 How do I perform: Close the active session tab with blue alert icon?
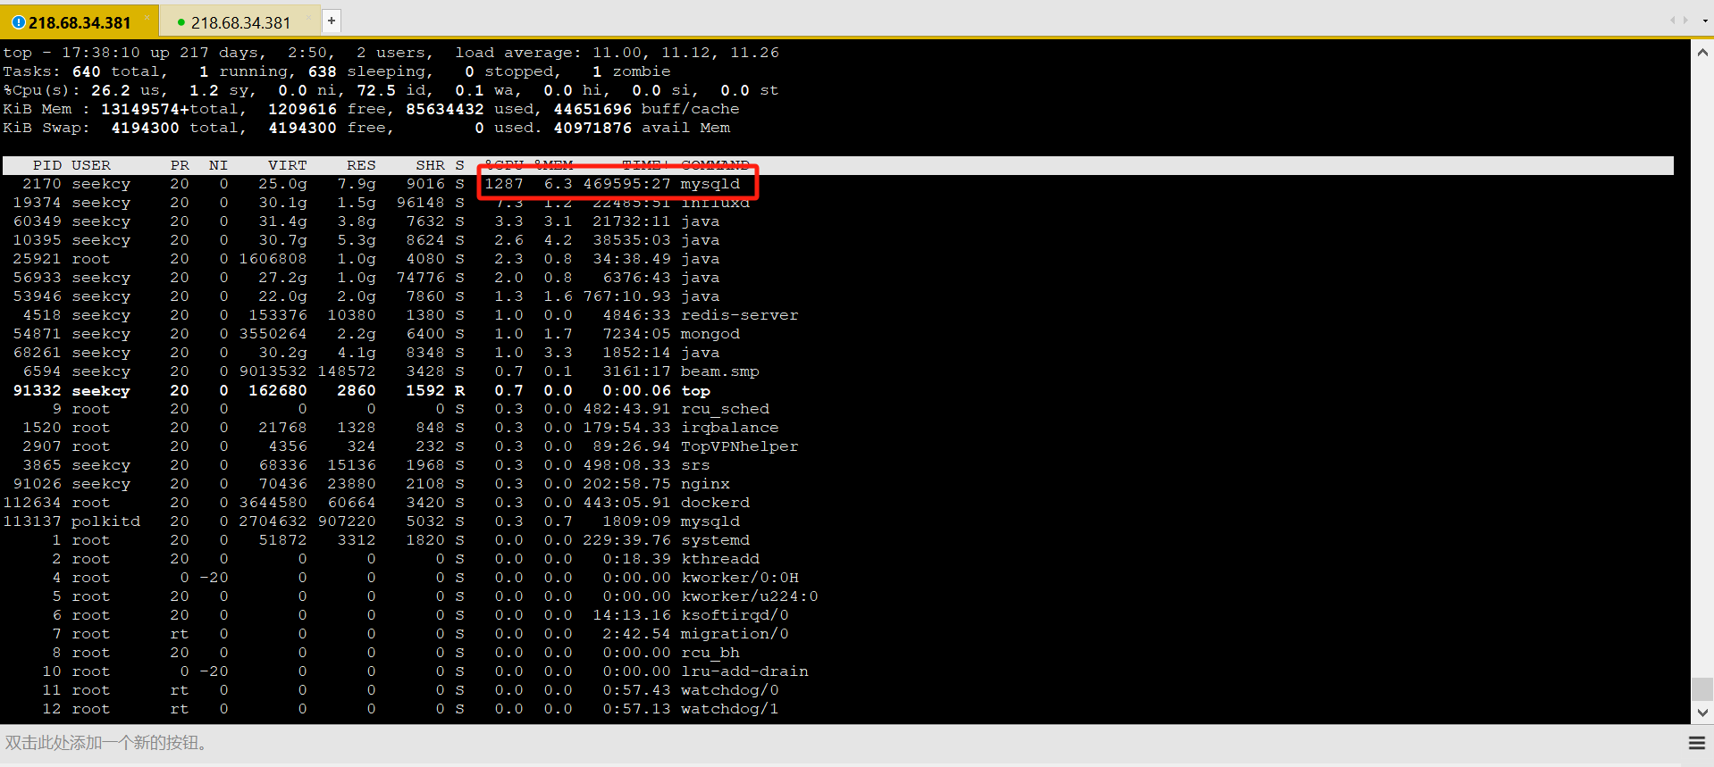(147, 17)
